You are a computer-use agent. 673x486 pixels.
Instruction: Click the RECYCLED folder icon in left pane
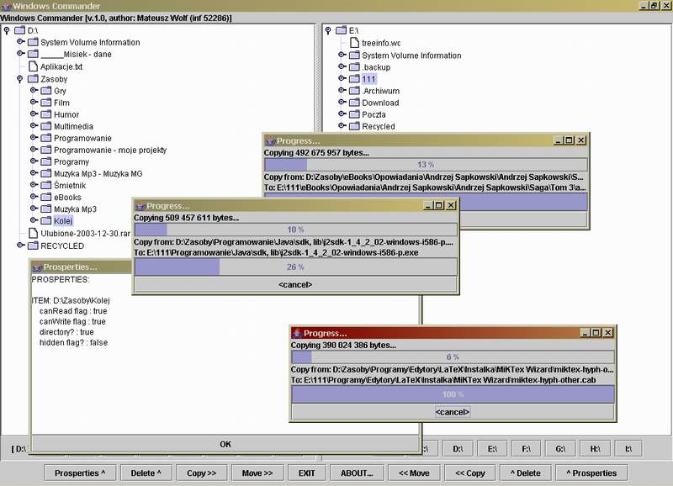(33, 246)
